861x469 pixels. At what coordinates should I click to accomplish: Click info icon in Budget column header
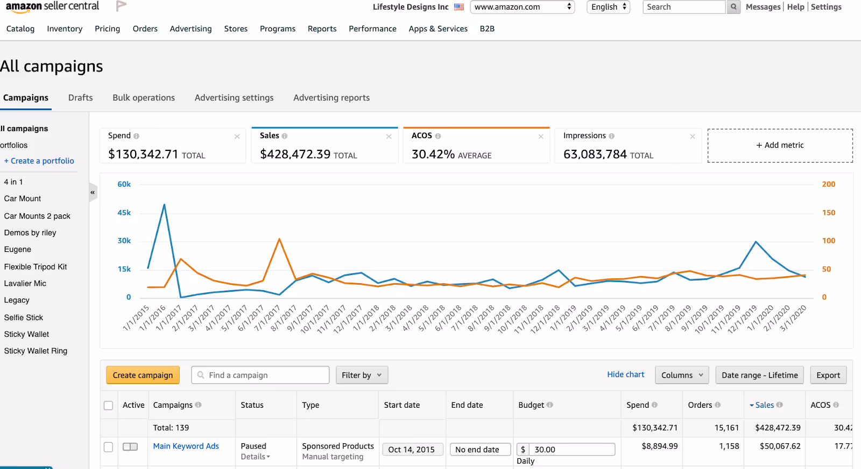click(x=550, y=405)
